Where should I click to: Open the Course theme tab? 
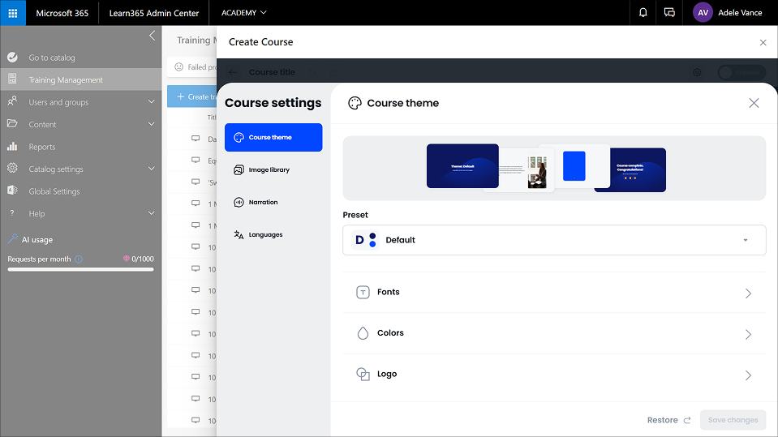[273, 138]
